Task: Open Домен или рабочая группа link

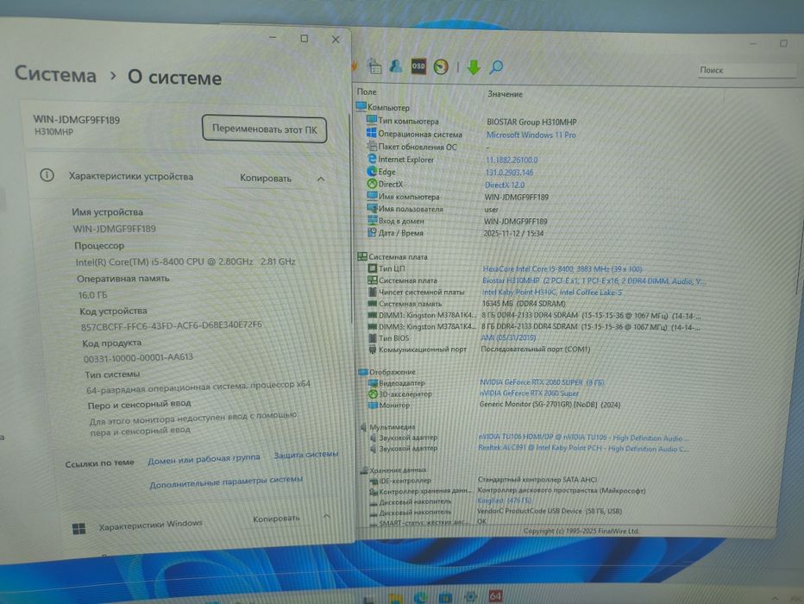Action: (x=204, y=459)
